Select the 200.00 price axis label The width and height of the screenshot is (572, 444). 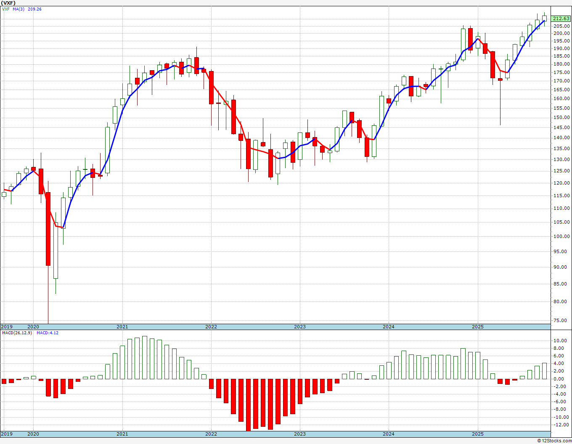(562, 33)
